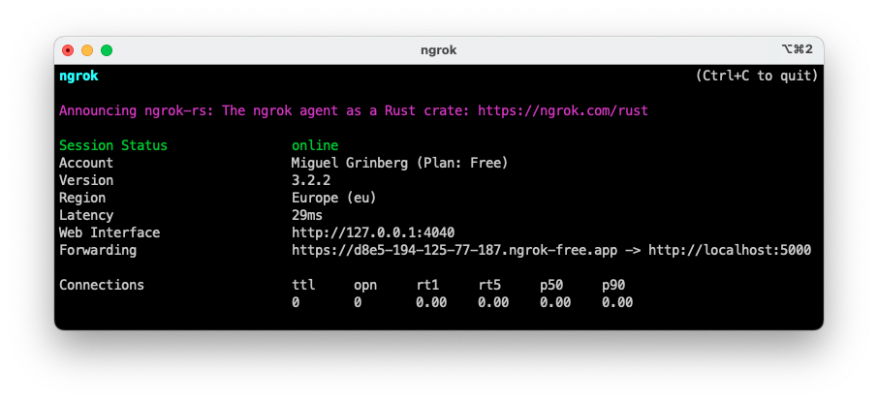Click the 0.00 value under rt1

(x=431, y=303)
